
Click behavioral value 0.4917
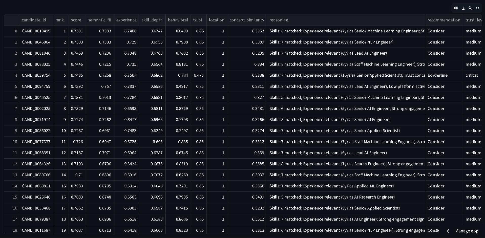point(178,86)
